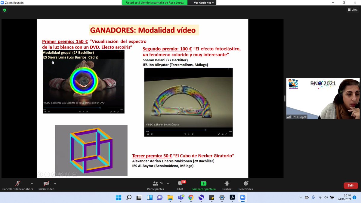Open the notification badge showing 2
Viewport: 361px width, 203px height.
pyautogui.click(x=354, y=197)
